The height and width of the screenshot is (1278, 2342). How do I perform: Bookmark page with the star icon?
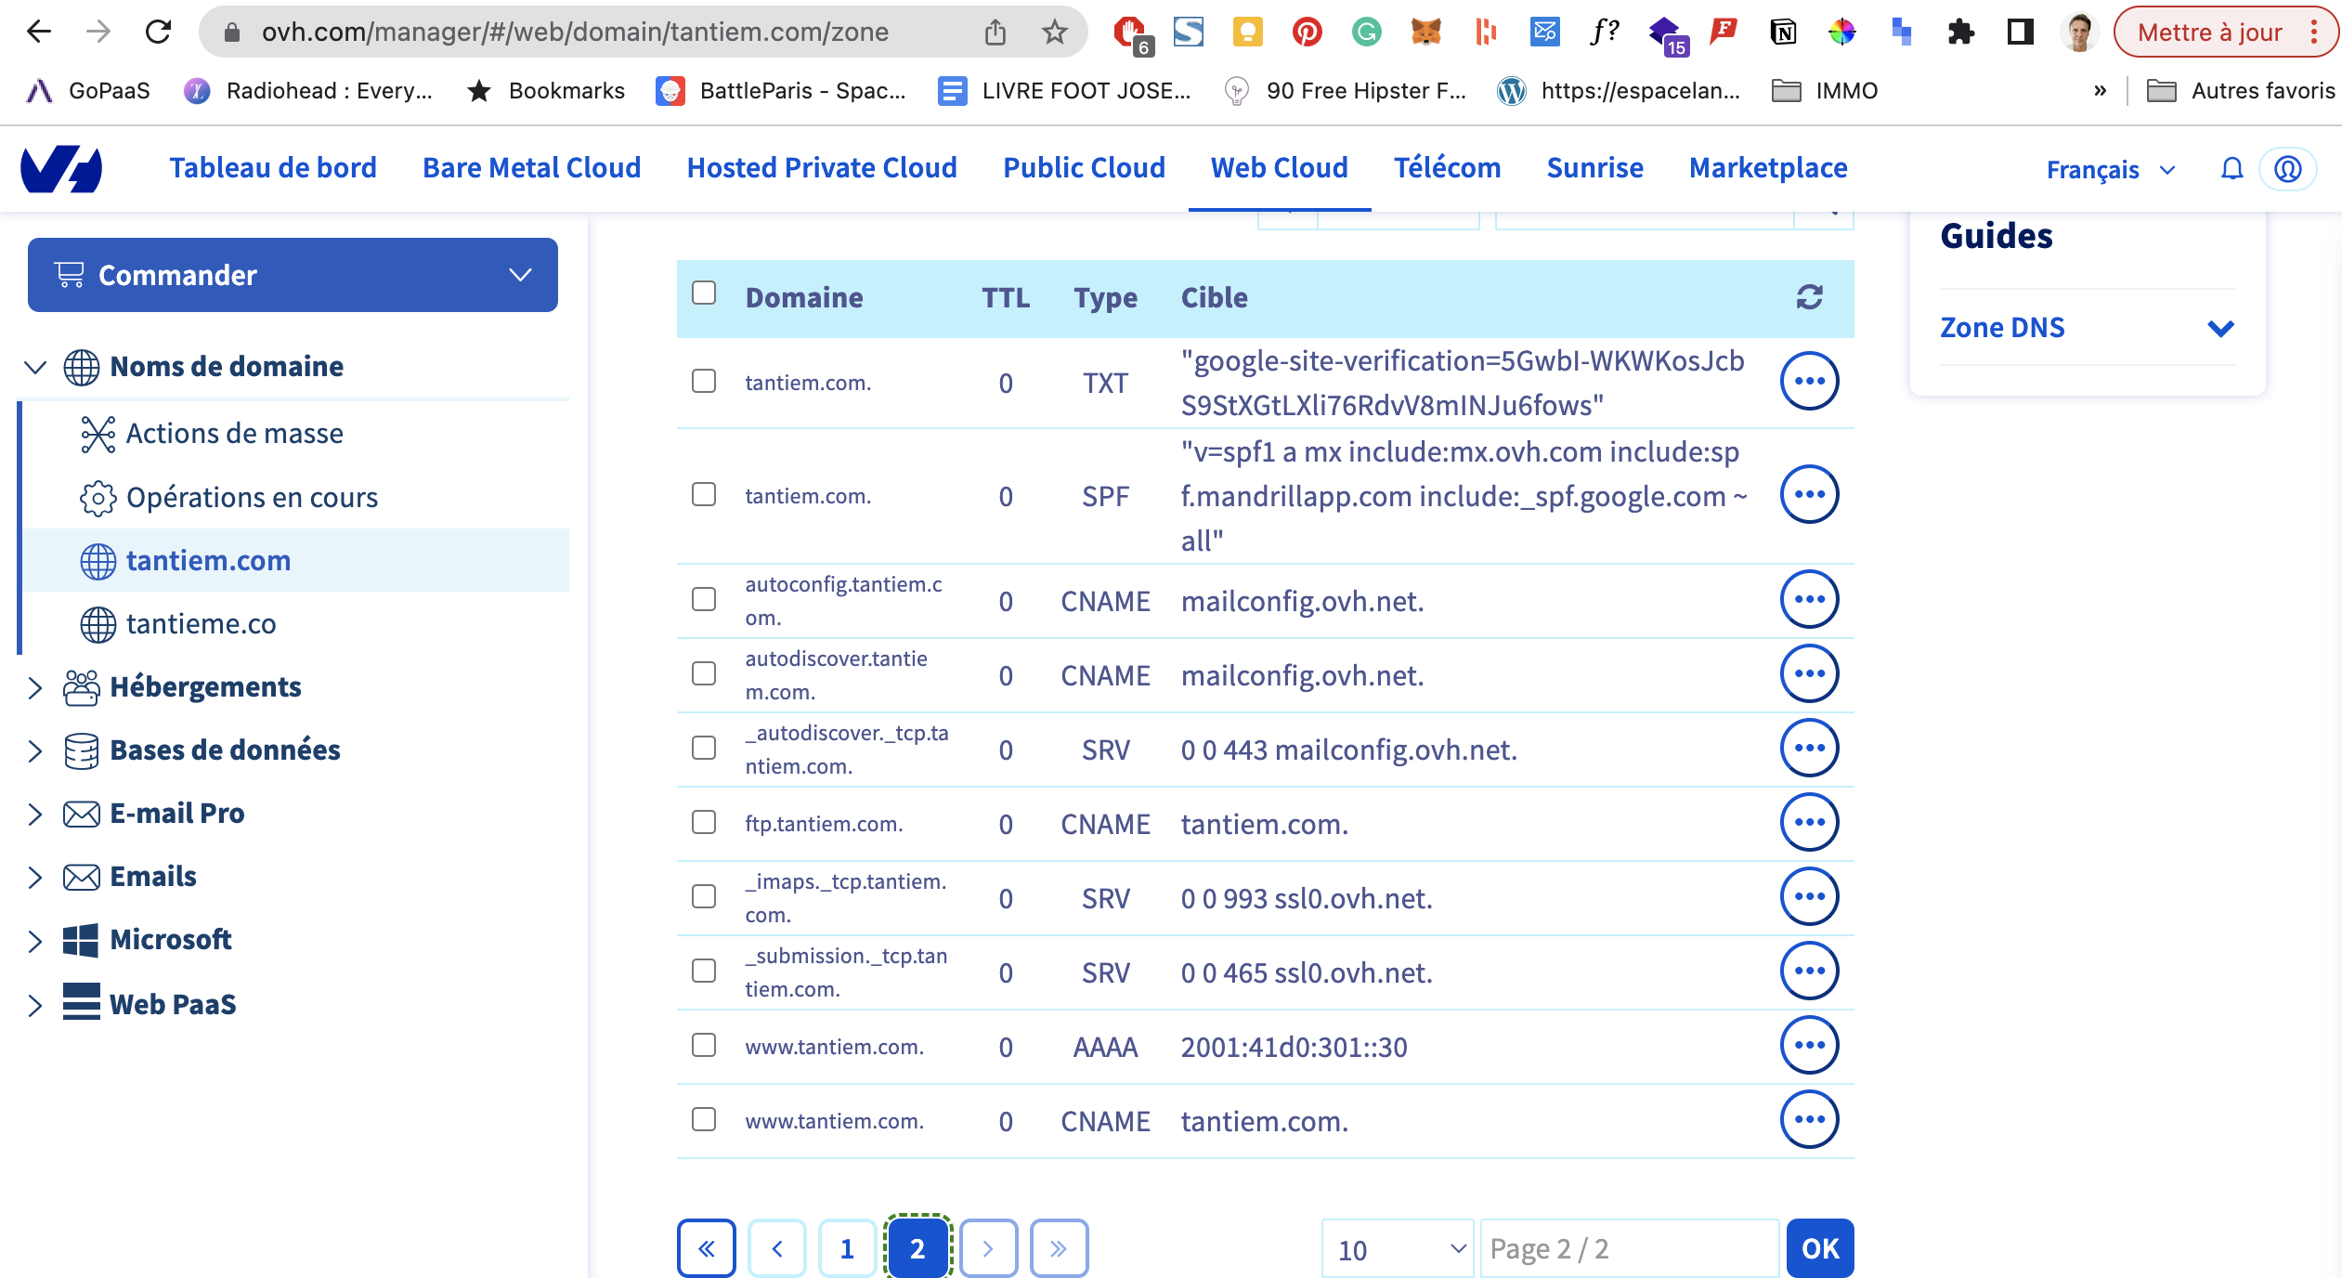tap(1054, 33)
